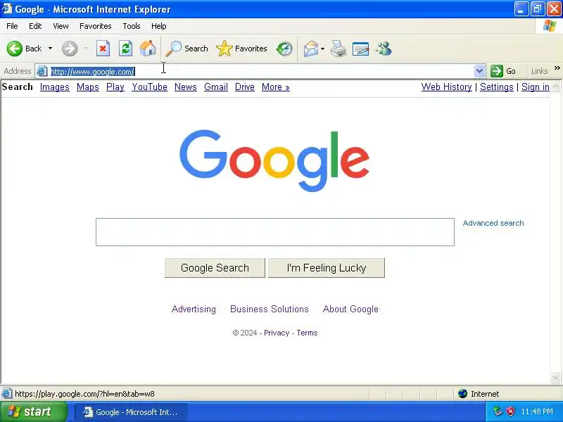Open Messenger with the people icon

pos(384,49)
